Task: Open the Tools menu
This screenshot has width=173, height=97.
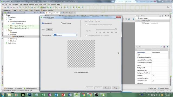Action: 45,5
